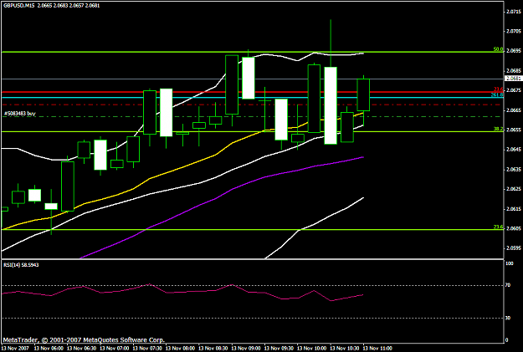
Task: Click the 2.0705 price axis label
Action: (513, 31)
